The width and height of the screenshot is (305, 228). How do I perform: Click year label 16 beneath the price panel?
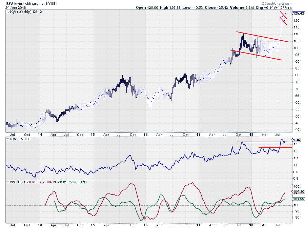point(145,135)
